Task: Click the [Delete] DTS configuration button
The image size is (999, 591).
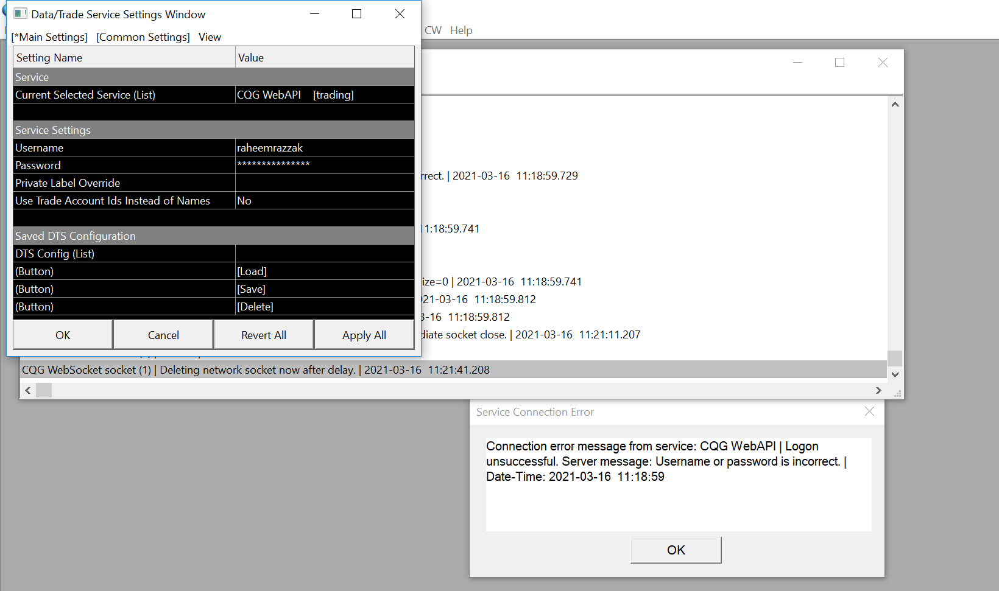Action: tap(325, 307)
